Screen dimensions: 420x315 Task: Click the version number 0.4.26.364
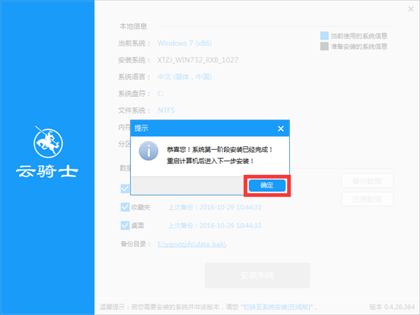point(398,307)
